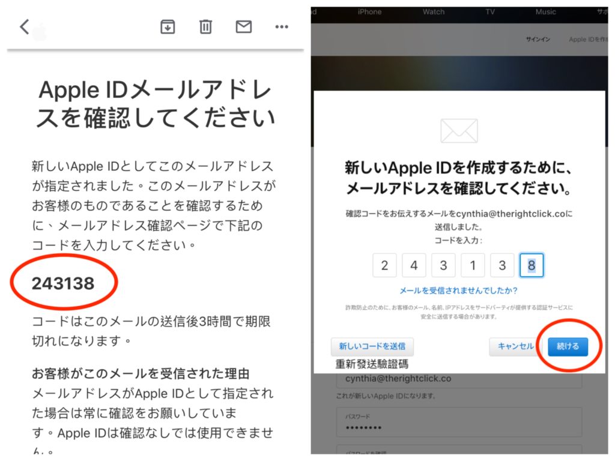Open the iPhone tab in Apple navigation

(369, 12)
